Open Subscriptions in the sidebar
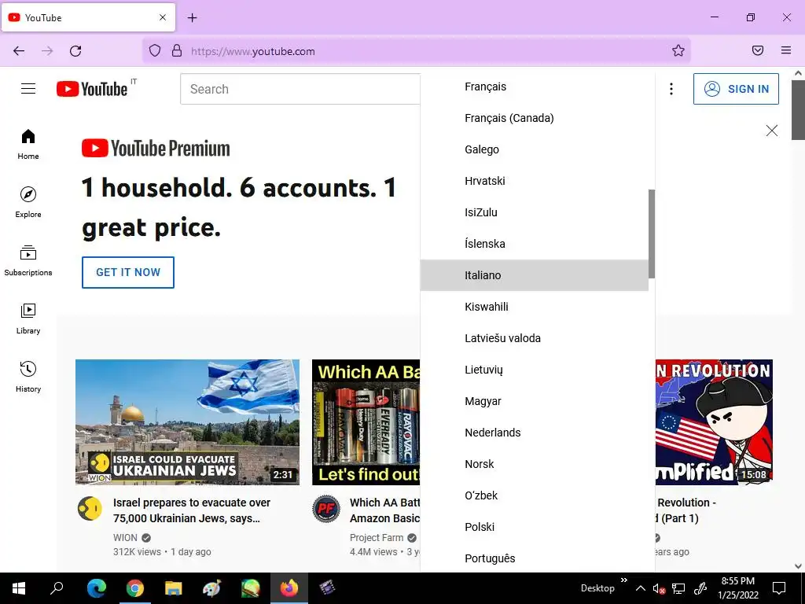 point(28,261)
